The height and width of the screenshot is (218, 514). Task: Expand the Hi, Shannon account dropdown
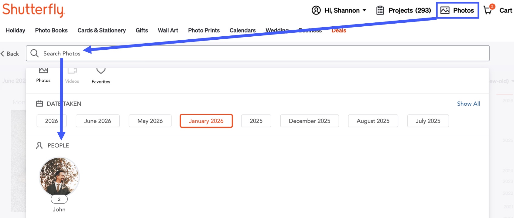point(345,10)
